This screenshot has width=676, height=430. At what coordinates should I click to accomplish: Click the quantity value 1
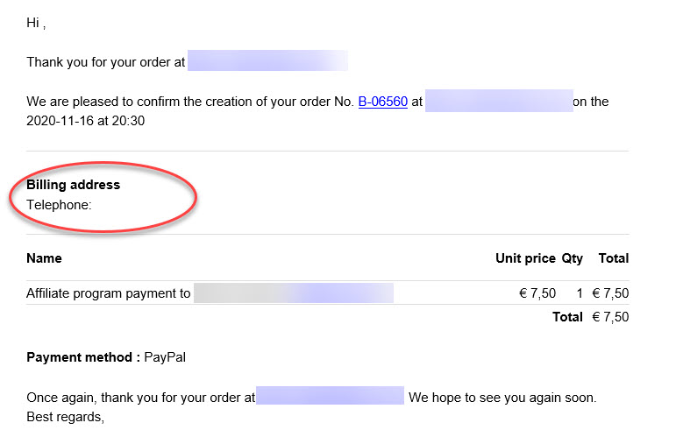[580, 293]
